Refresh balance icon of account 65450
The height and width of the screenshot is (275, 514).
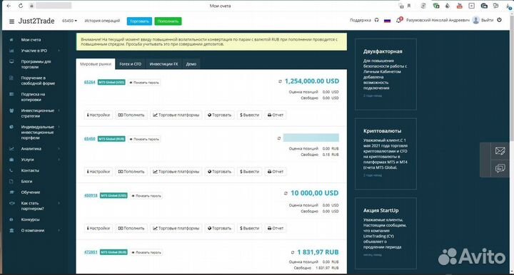click(279, 138)
